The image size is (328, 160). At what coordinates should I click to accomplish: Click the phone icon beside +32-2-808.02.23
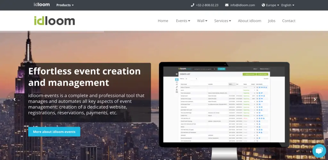coord(193,5)
